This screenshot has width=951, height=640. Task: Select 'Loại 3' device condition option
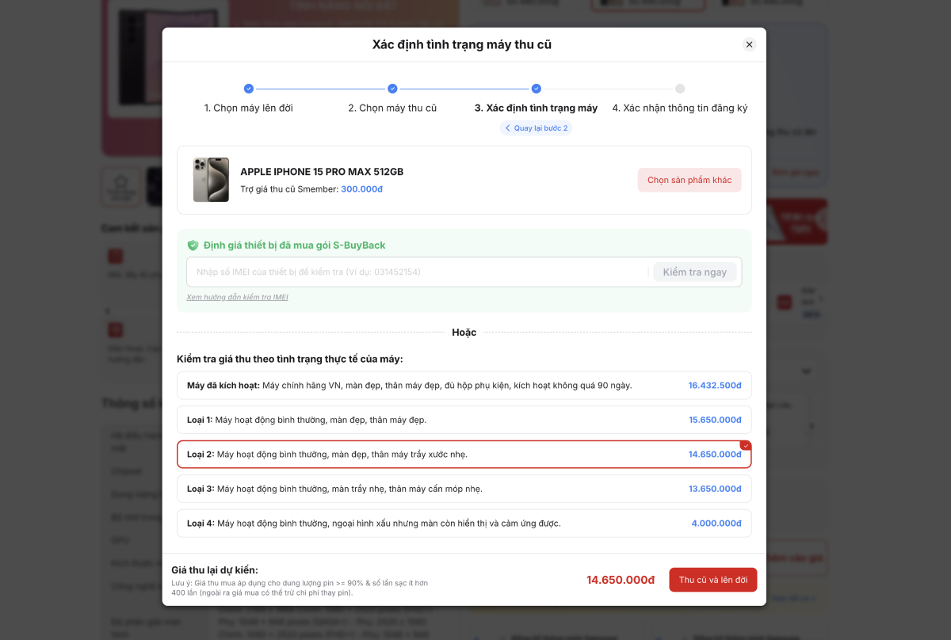464,489
